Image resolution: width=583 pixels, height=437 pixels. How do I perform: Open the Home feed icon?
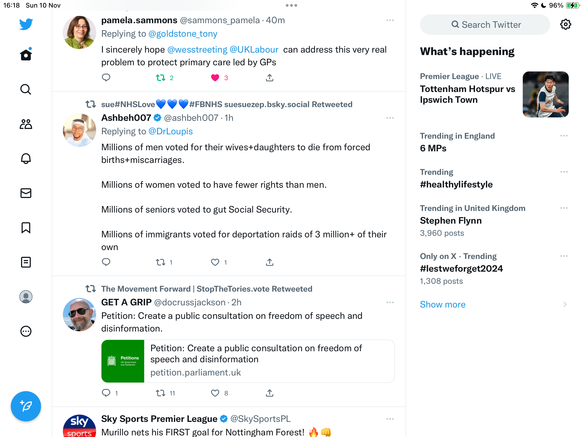(x=26, y=55)
